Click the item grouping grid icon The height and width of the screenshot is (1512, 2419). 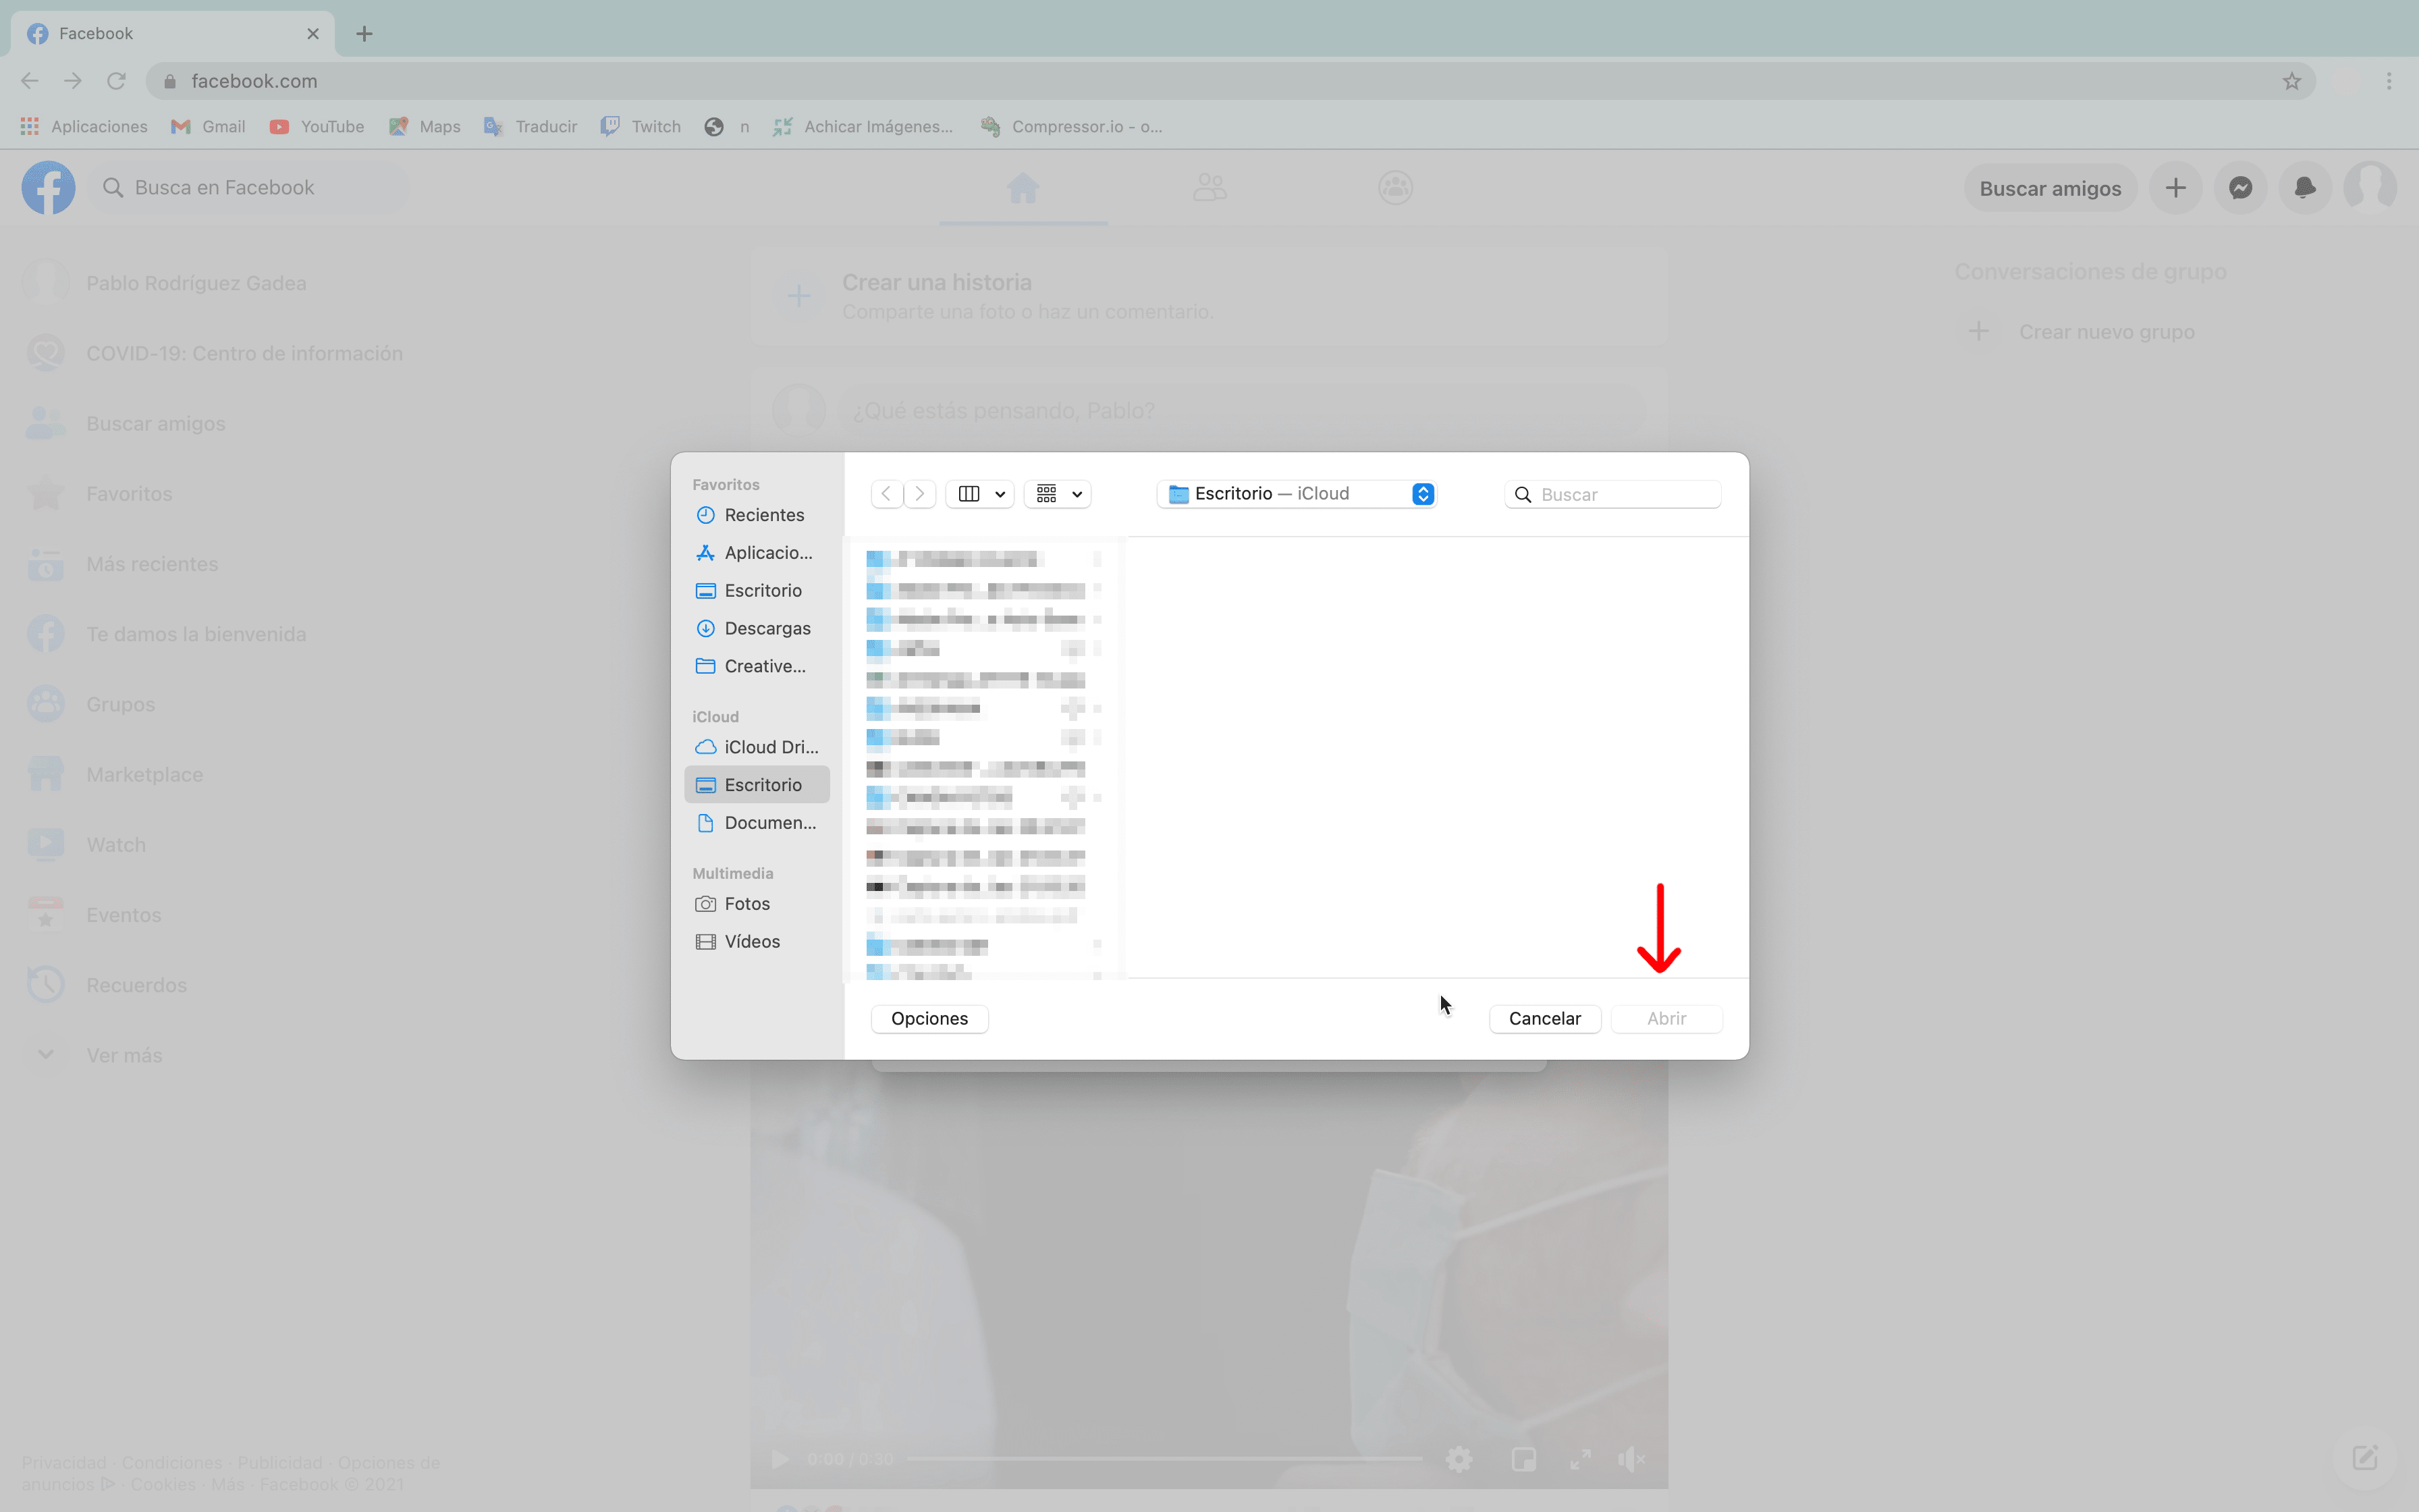pyautogui.click(x=1047, y=494)
